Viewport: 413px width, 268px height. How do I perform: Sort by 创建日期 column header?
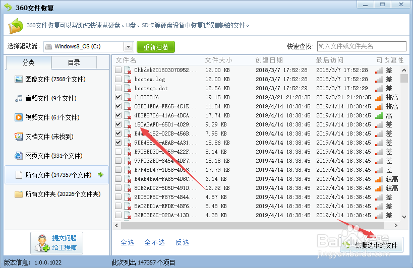tap(269, 60)
